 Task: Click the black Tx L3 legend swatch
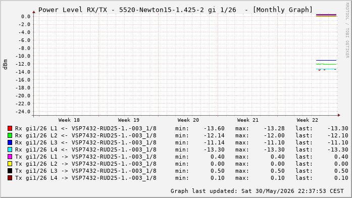[10, 171]
